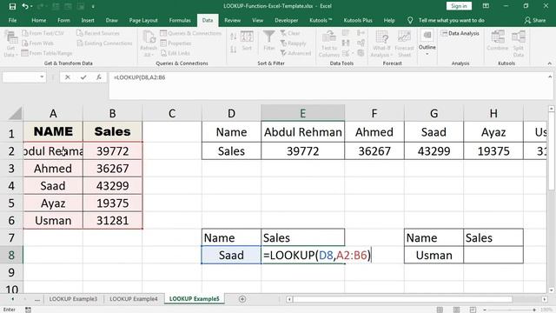Select column E header
The height and width of the screenshot is (313, 556).
tap(302, 113)
